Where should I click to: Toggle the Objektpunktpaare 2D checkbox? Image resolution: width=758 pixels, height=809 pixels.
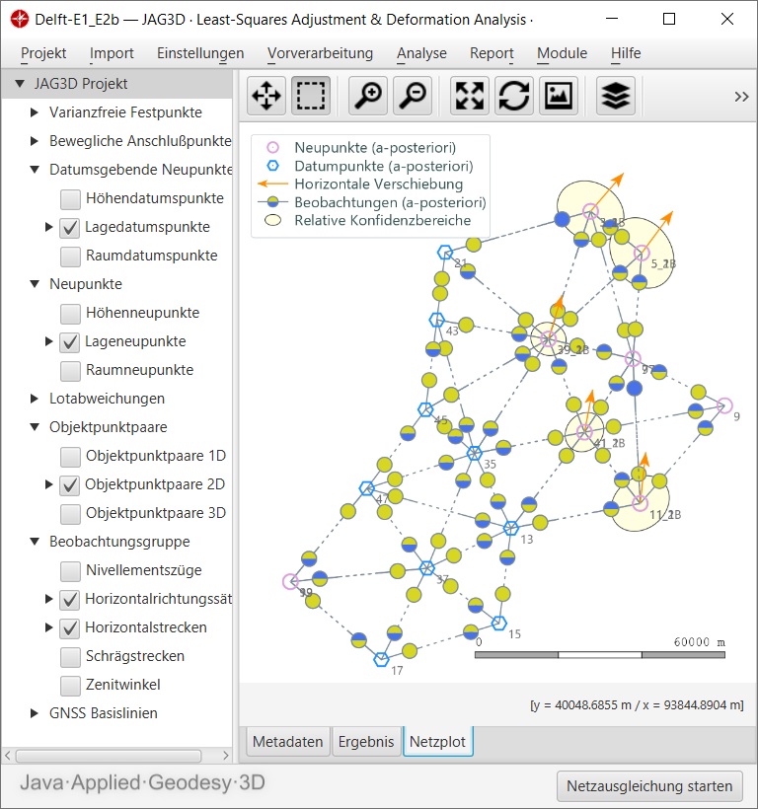point(70,485)
